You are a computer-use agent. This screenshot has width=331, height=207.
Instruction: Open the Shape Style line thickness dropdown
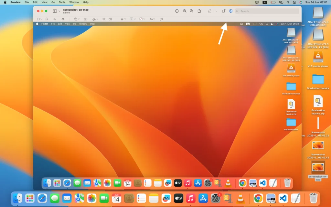coord(123,19)
